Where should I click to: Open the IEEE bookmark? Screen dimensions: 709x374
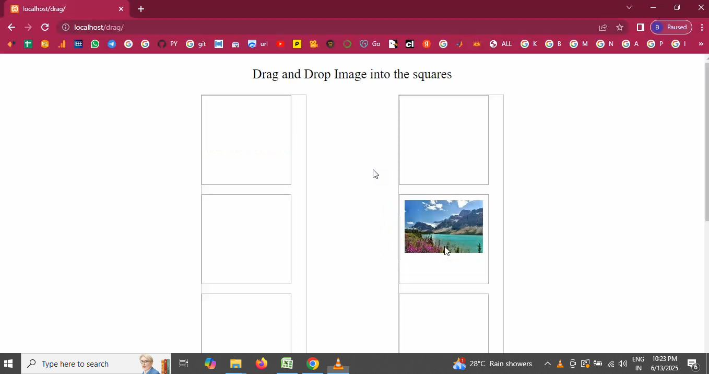(78, 44)
